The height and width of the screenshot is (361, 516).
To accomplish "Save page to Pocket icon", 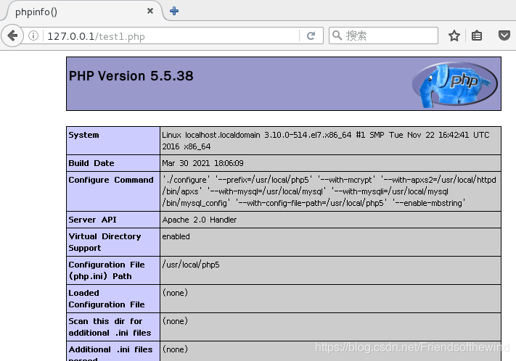I will click(x=504, y=36).
